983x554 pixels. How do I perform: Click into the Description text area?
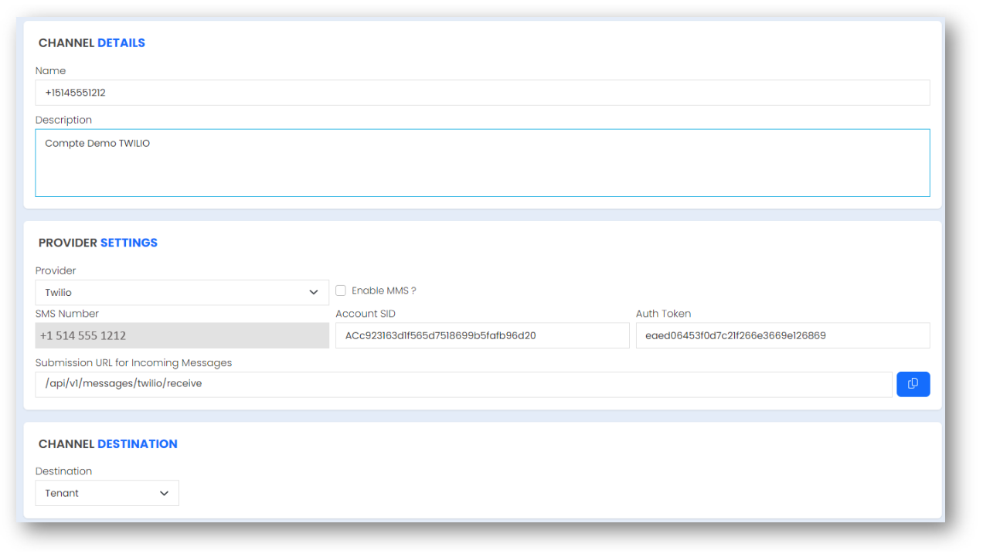click(x=482, y=163)
